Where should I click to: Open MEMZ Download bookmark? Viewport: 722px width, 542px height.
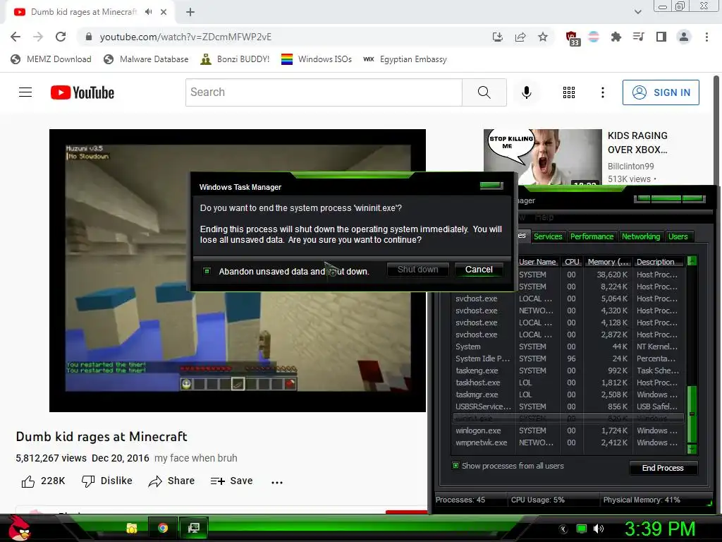51,59
